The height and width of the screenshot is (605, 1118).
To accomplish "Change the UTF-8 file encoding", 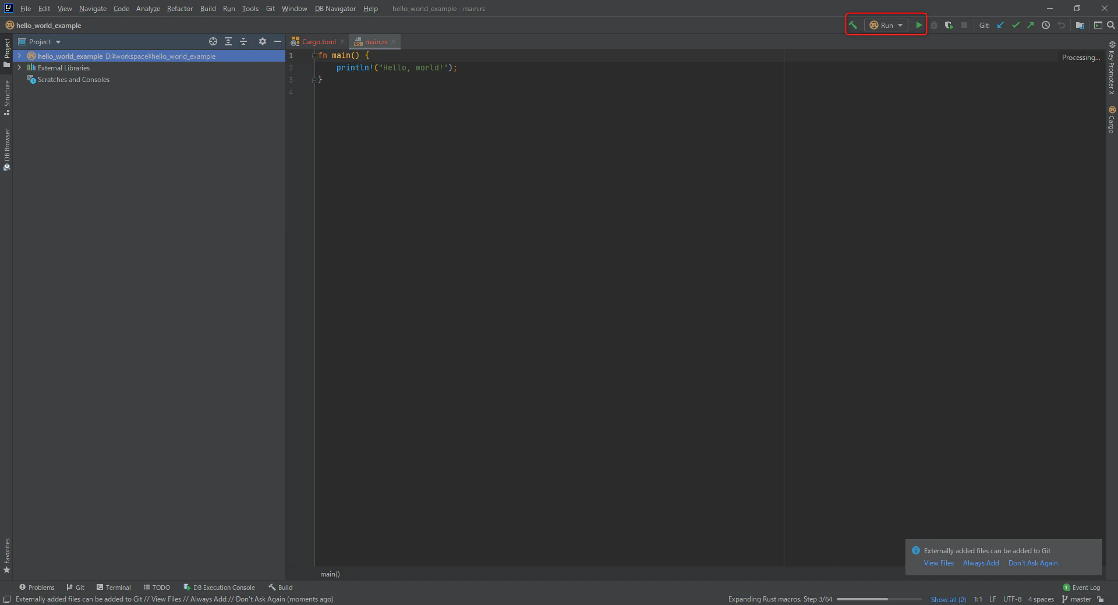I will point(1012,599).
